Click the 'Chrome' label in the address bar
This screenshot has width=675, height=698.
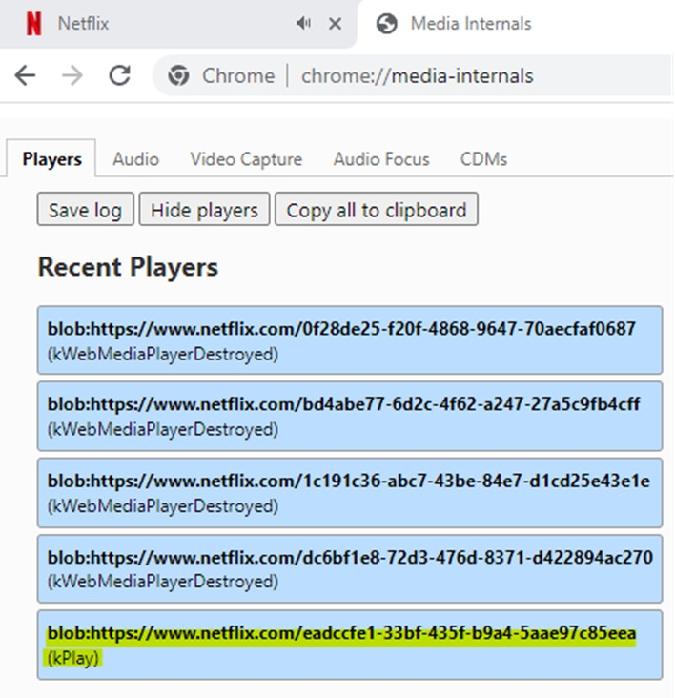point(238,75)
